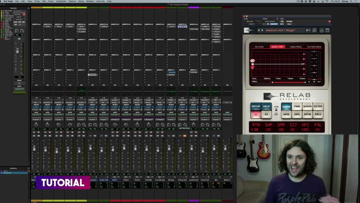Go to next preset in Relab plugin

[262, 30]
